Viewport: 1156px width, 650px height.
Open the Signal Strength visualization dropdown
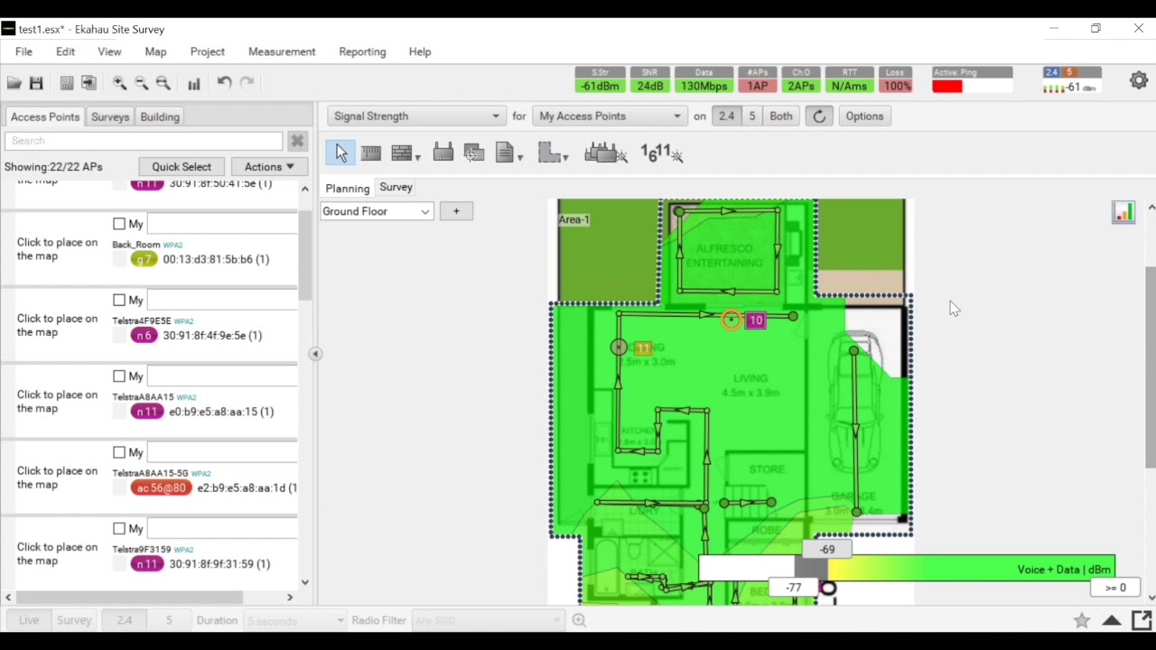click(415, 116)
